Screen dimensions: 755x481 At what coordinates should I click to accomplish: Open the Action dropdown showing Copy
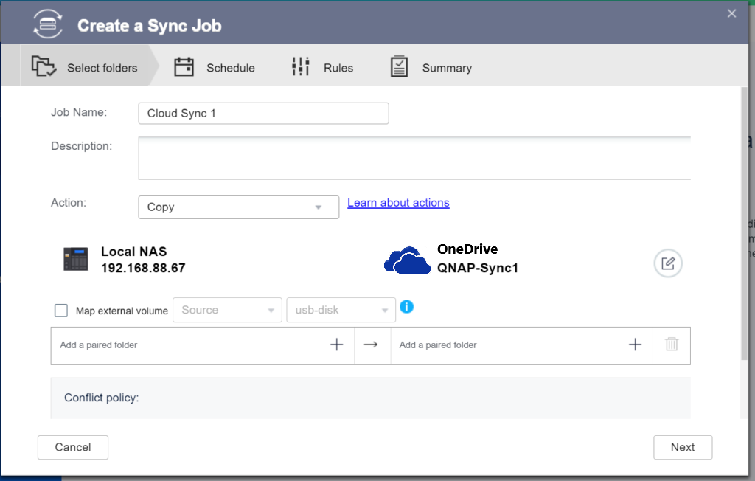[238, 207]
